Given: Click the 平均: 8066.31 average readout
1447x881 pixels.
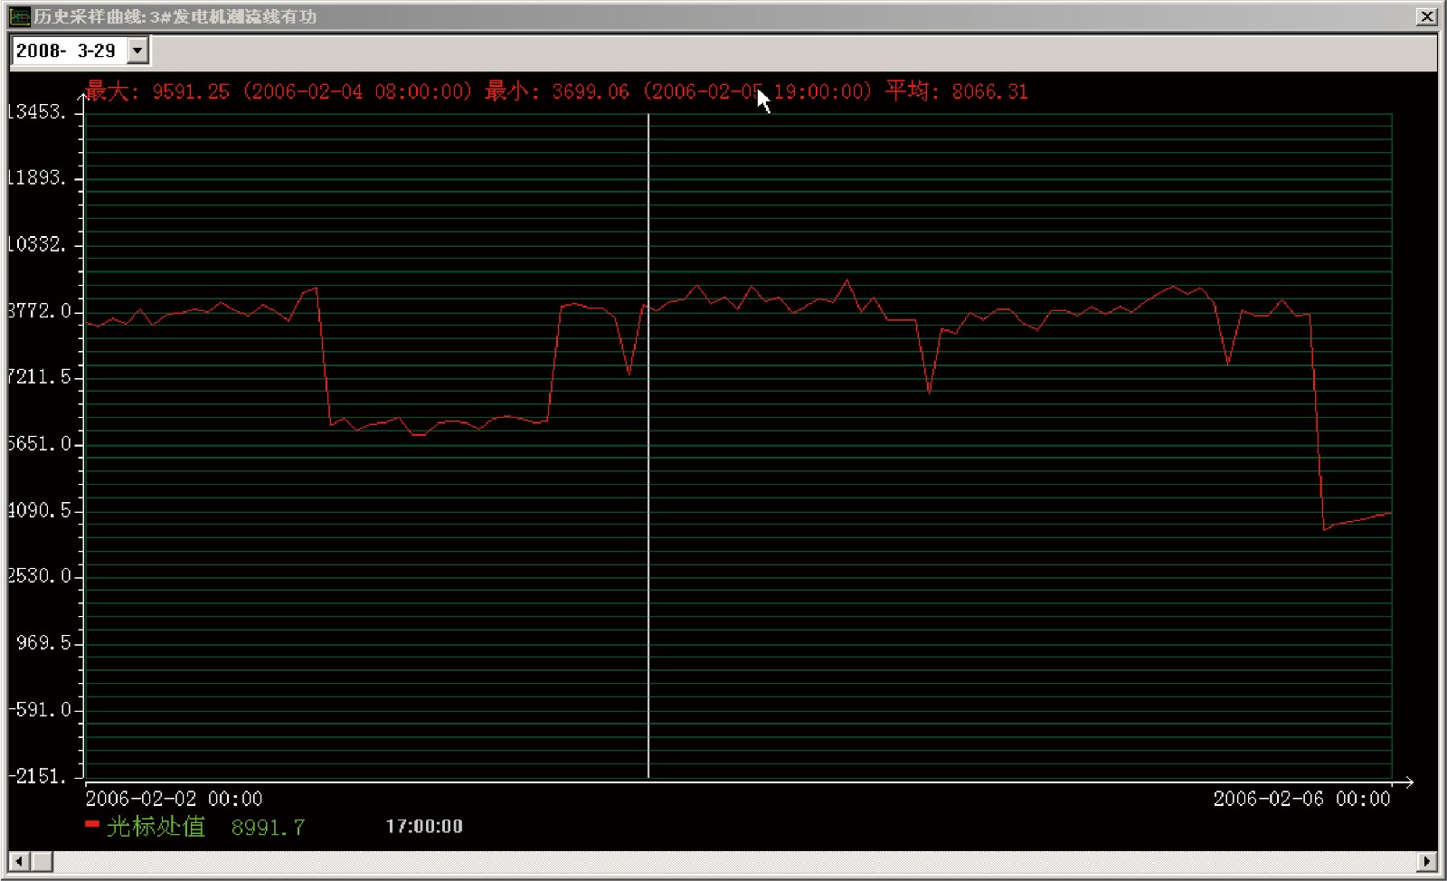Looking at the screenshot, I should coord(957,91).
